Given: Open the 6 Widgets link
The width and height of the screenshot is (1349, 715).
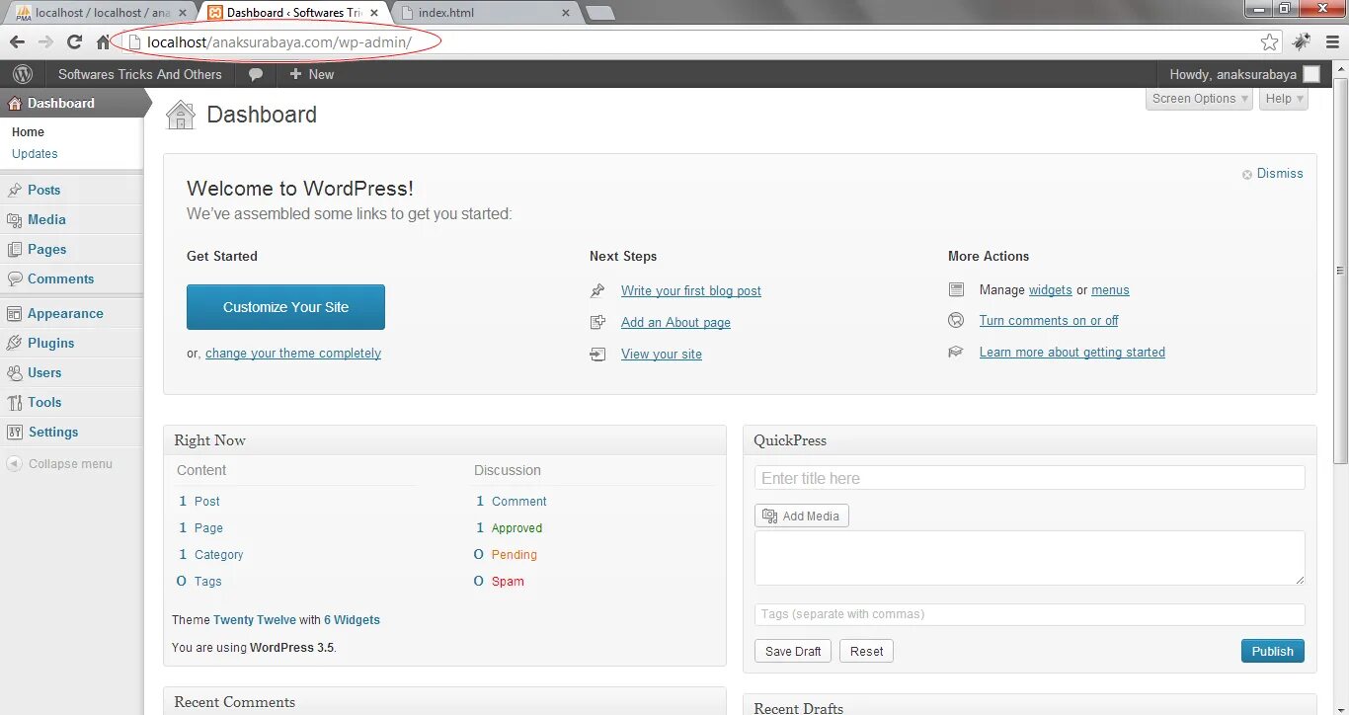Looking at the screenshot, I should click(x=352, y=620).
